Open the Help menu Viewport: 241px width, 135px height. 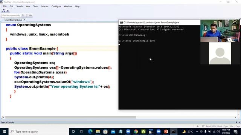coord(77,6)
